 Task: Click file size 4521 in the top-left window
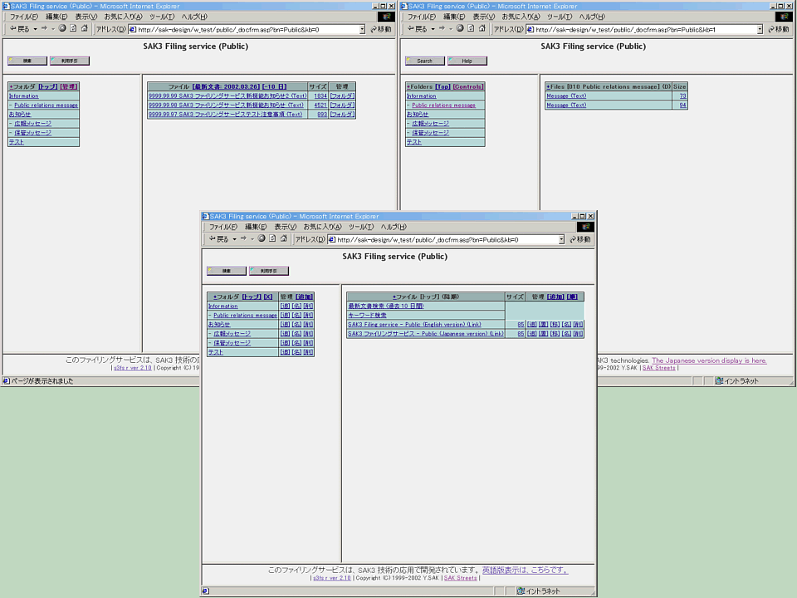(x=320, y=105)
